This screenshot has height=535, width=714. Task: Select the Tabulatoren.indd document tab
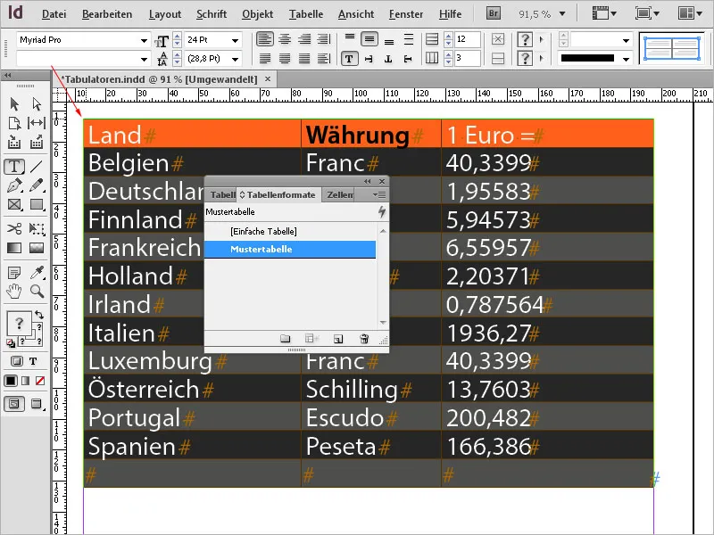coord(160,79)
